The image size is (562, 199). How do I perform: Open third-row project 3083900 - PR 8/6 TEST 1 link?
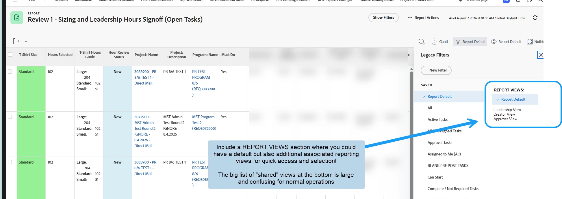pos(145,168)
